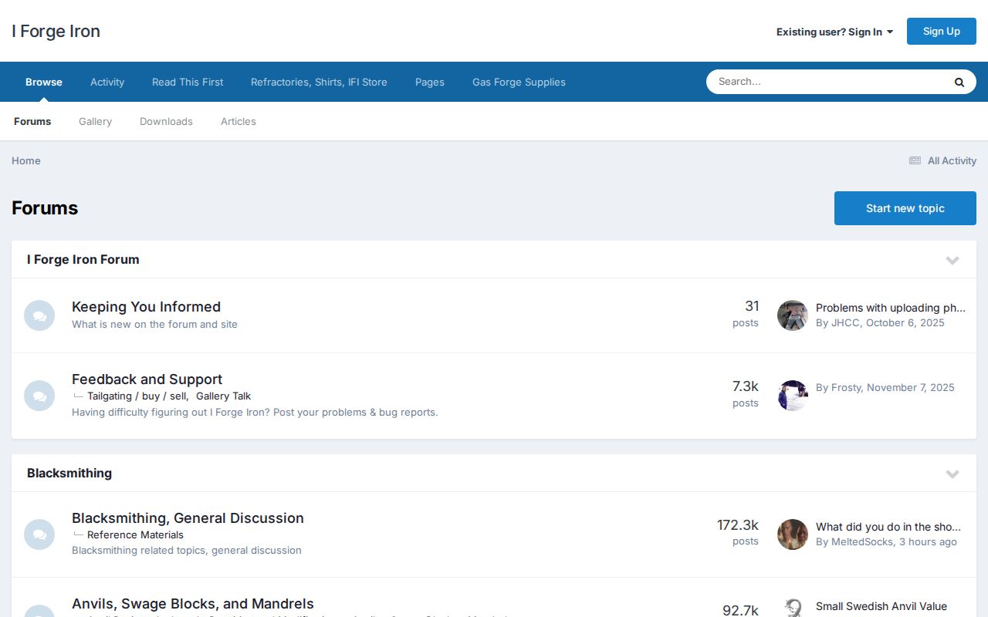Viewport: 988px width, 617px height.
Task: Open the Reference Materials subforum link
Action: 135,534
